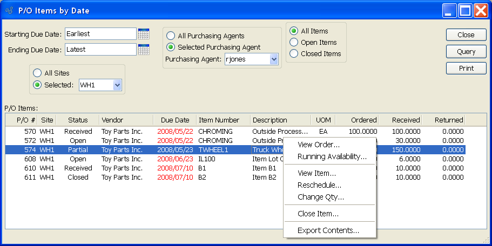Select the All Sites radio button

pyautogui.click(x=37, y=73)
